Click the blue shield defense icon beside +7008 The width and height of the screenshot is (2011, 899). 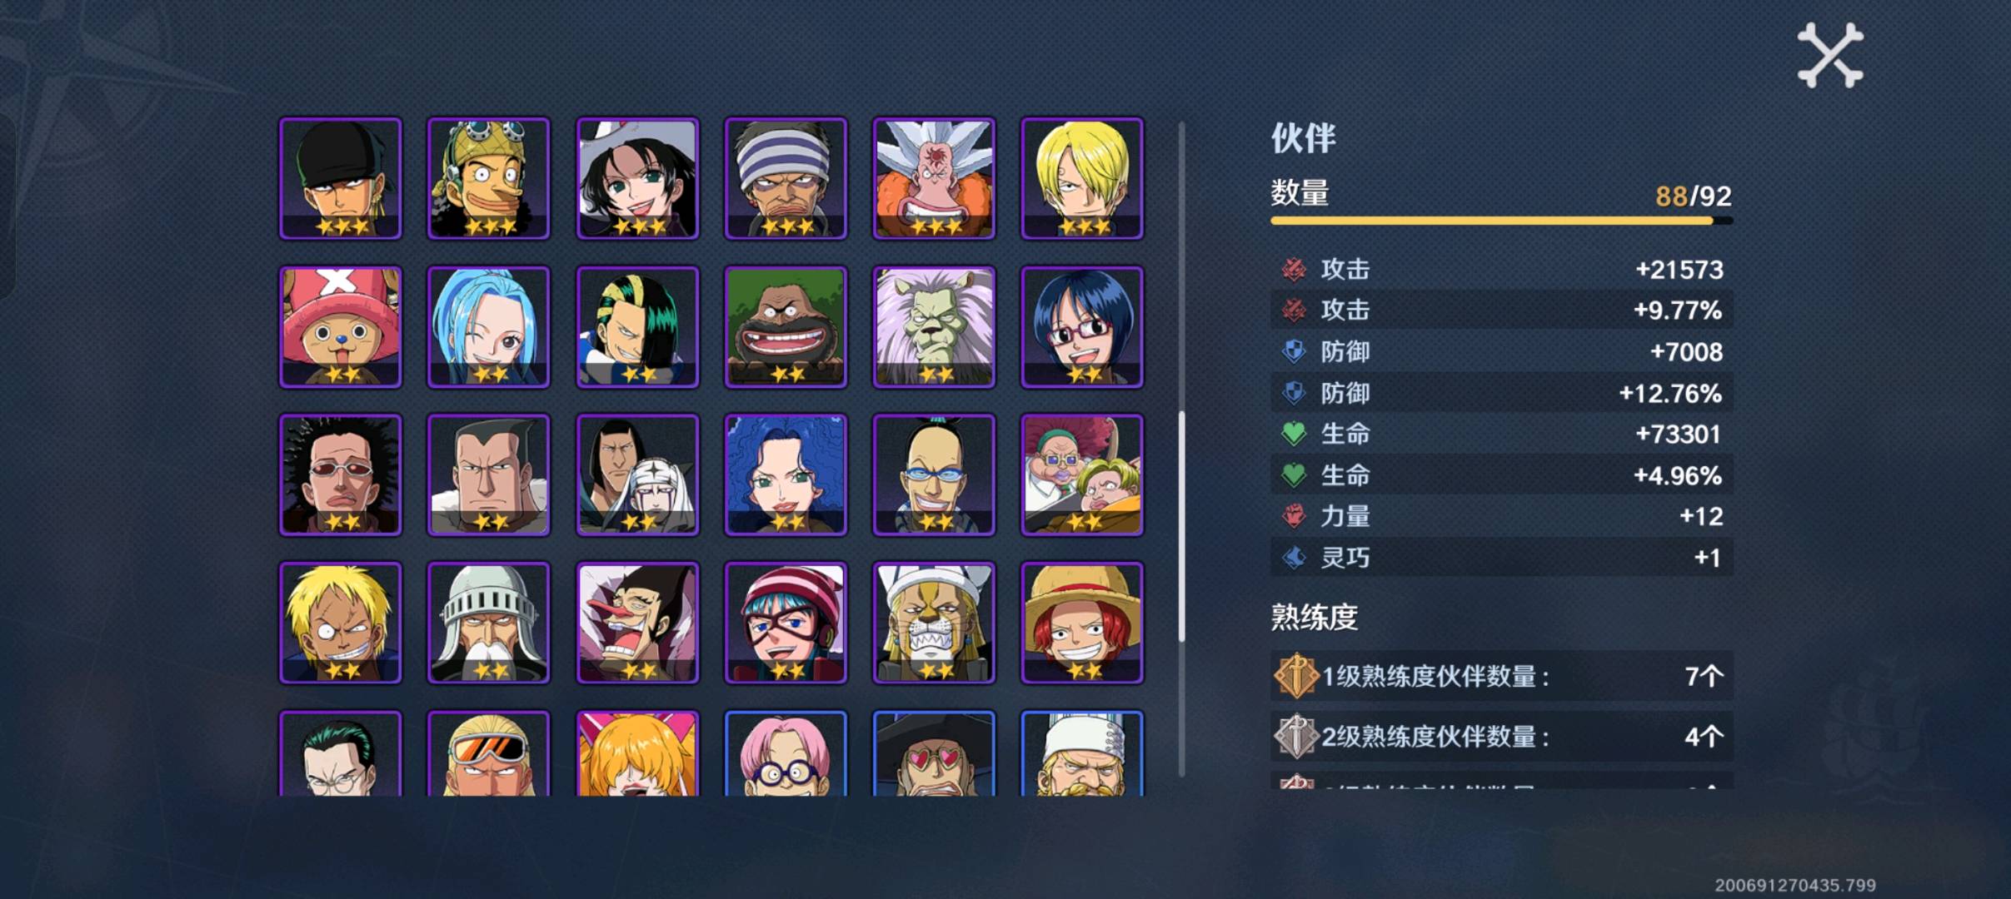tap(1293, 351)
